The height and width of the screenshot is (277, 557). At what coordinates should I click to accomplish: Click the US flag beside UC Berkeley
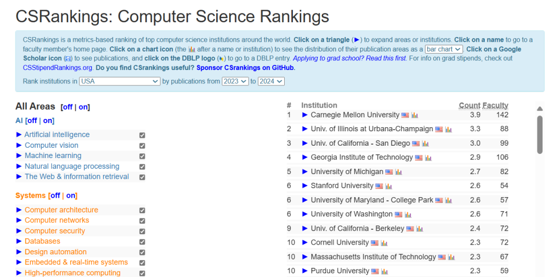point(410,229)
